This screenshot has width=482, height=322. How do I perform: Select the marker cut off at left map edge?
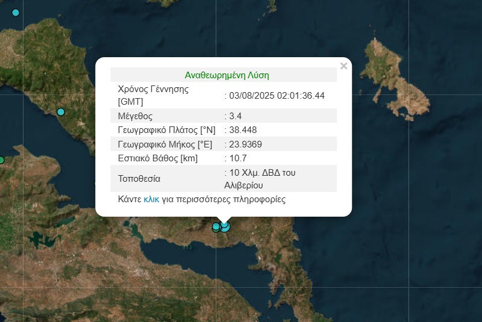[x=1, y=160]
